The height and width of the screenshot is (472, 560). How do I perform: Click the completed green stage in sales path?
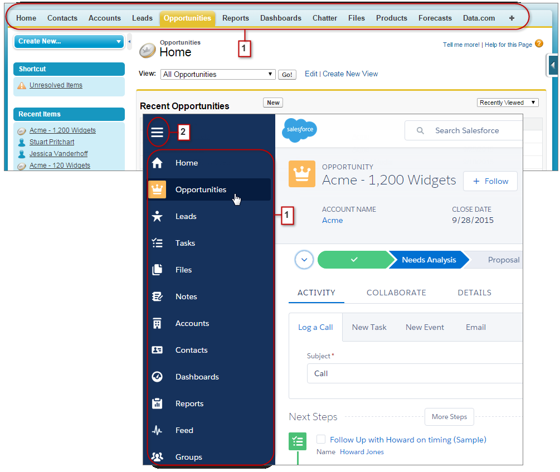pos(354,260)
